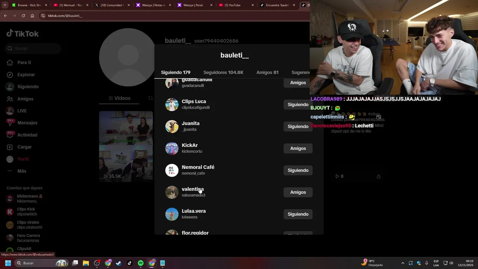Image resolution: width=478 pixels, height=269 pixels.
Task: Open Juanita's profile avatar
Action: pyautogui.click(x=172, y=127)
